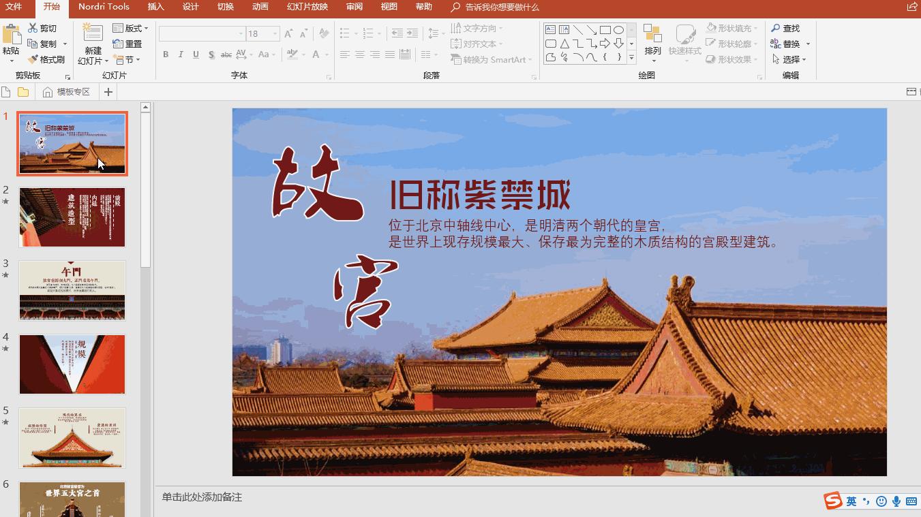Select the oval shape in the drawing gallery
Viewport: 921px width, 517px height.
[618, 29]
